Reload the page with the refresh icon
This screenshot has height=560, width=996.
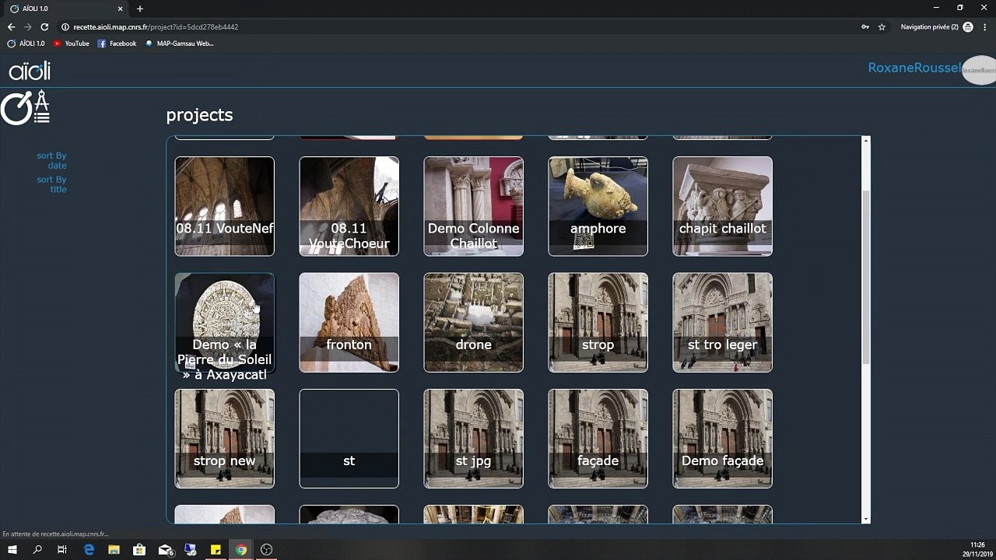[x=44, y=26]
